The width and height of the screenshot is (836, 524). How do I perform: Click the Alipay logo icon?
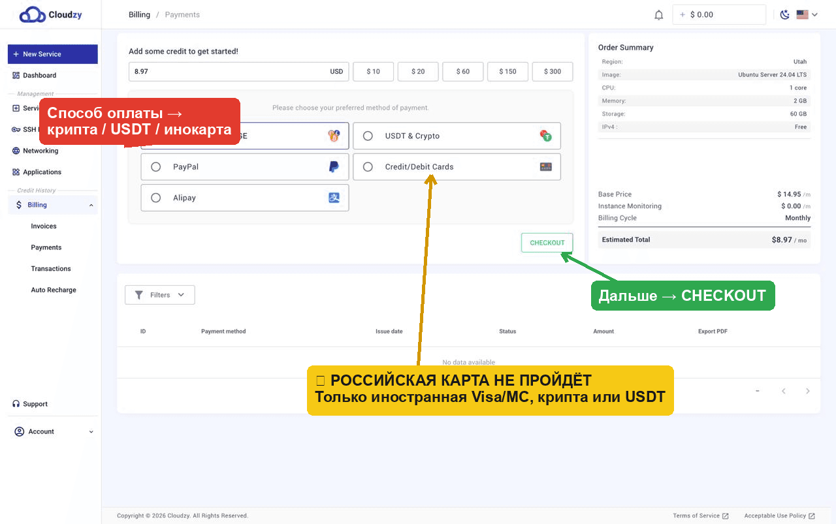coord(334,198)
